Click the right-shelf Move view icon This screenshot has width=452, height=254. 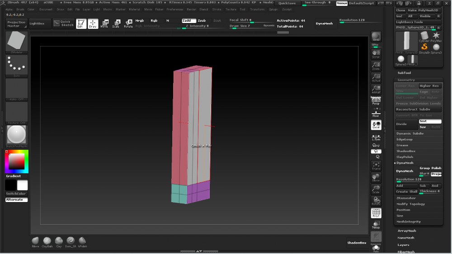point(376,177)
